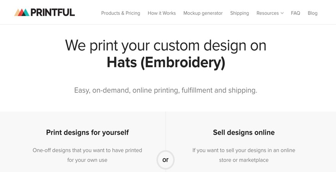
Task: Open the Resources menu label
Action: coord(267,13)
